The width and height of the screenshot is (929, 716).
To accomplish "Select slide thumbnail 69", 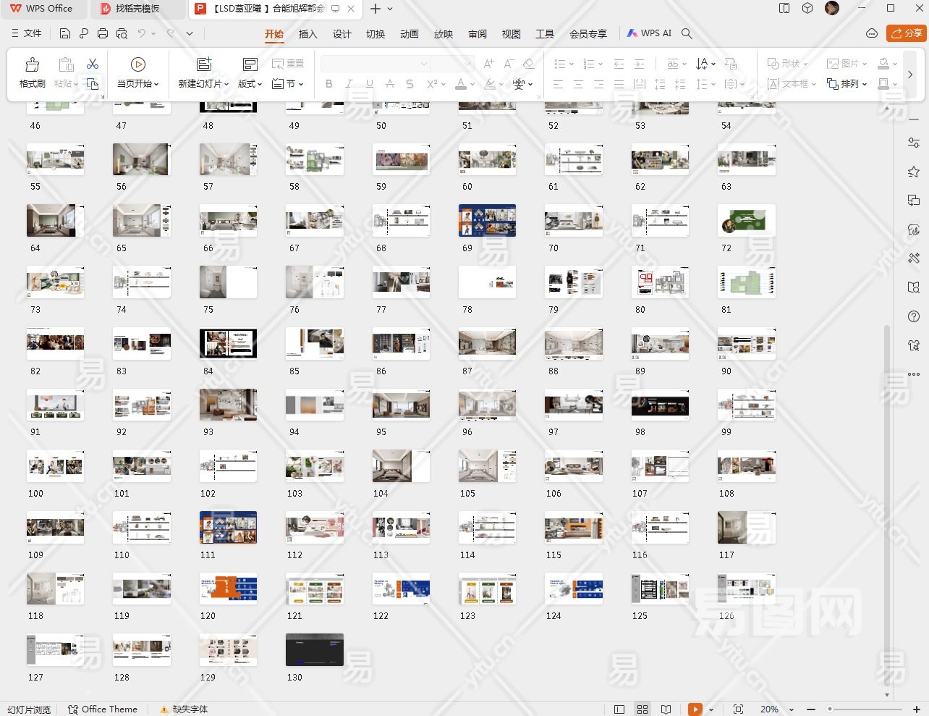I will 487,221.
